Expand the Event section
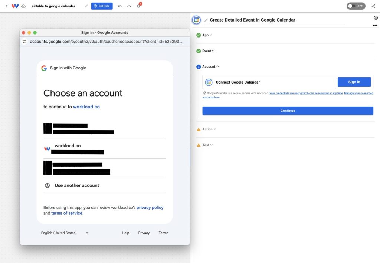This screenshot has width=380, height=263. (x=209, y=51)
